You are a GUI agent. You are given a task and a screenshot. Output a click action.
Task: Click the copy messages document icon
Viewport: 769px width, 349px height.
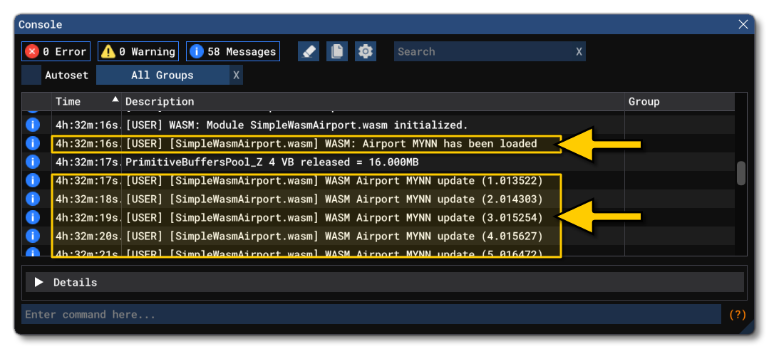click(337, 51)
